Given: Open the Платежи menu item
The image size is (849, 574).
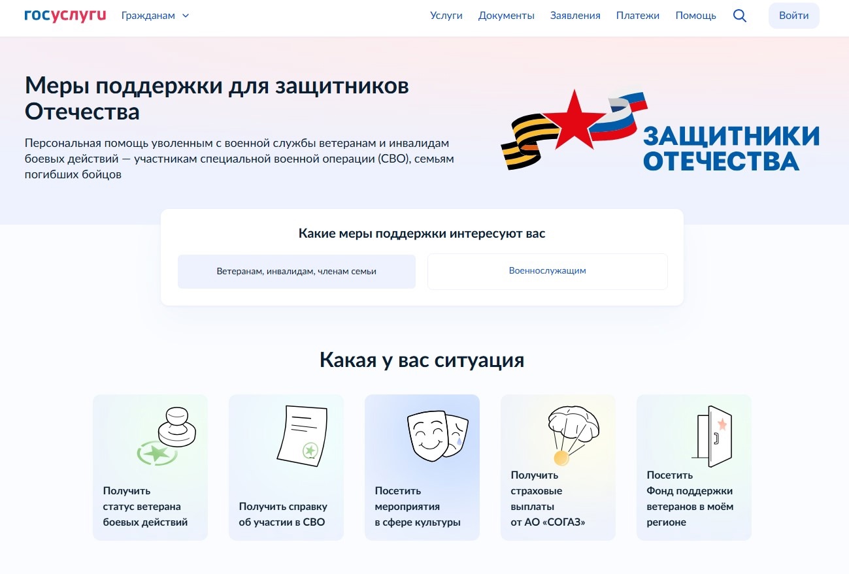Looking at the screenshot, I should (x=638, y=16).
